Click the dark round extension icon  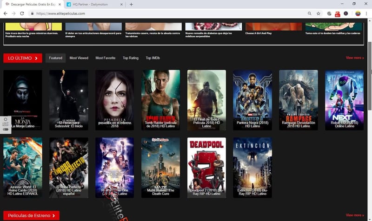point(346,13)
